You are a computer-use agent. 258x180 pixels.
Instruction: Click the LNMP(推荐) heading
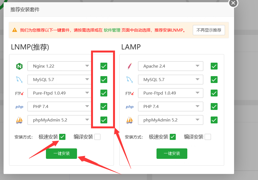click(x=30, y=47)
